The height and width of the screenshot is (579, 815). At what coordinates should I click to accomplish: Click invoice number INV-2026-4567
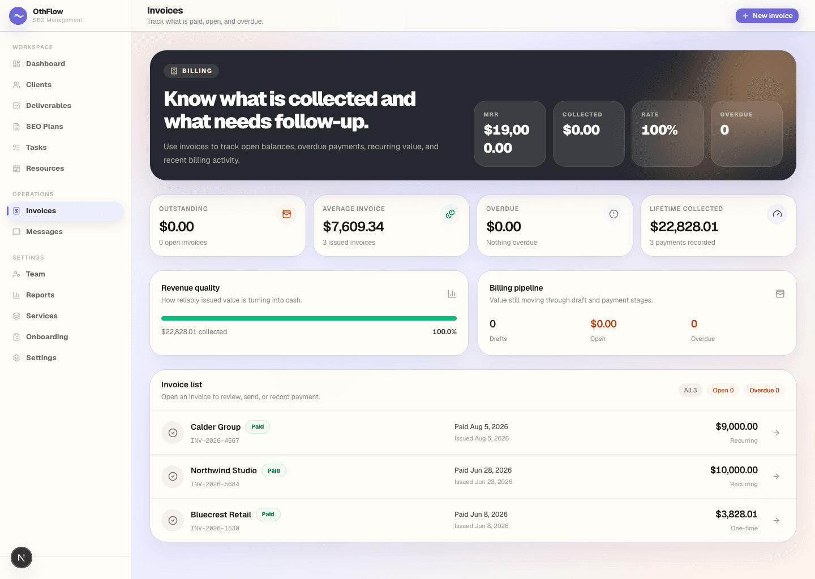pos(215,440)
